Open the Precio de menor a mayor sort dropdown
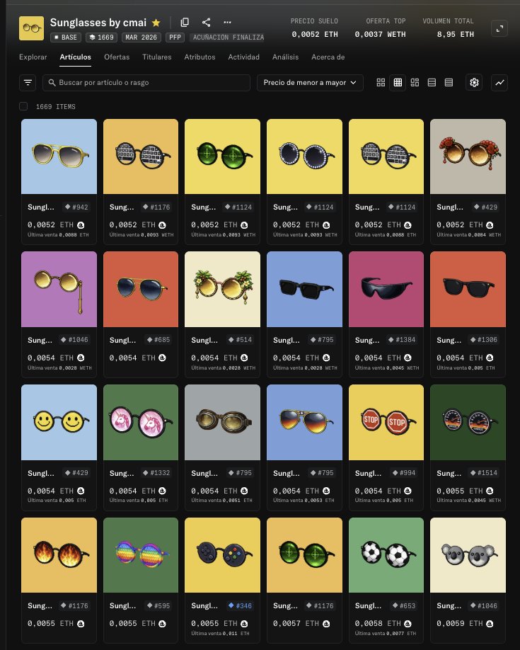This screenshot has height=650, width=520. [310, 83]
